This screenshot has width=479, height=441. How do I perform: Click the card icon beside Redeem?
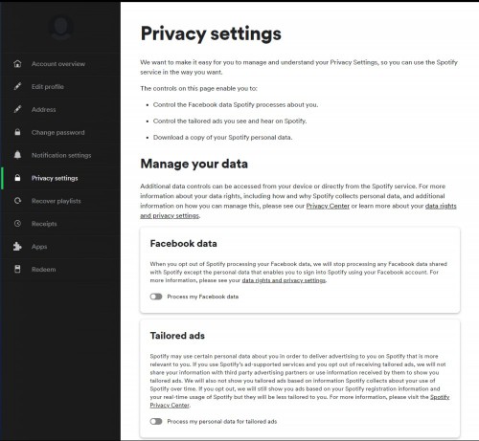point(17,269)
